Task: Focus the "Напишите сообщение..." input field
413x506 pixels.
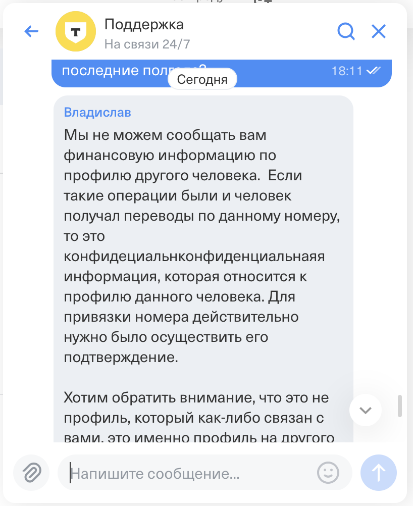Action: [192, 474]
